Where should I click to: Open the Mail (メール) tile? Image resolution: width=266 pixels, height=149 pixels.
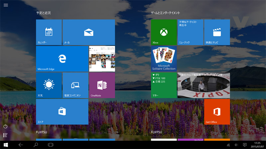point(88,32)
